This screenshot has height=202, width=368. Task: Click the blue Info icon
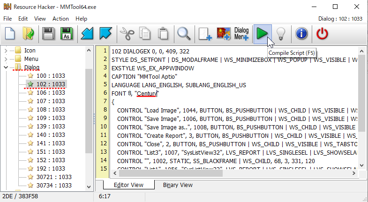pyautogui.click(x=302, y=34)
